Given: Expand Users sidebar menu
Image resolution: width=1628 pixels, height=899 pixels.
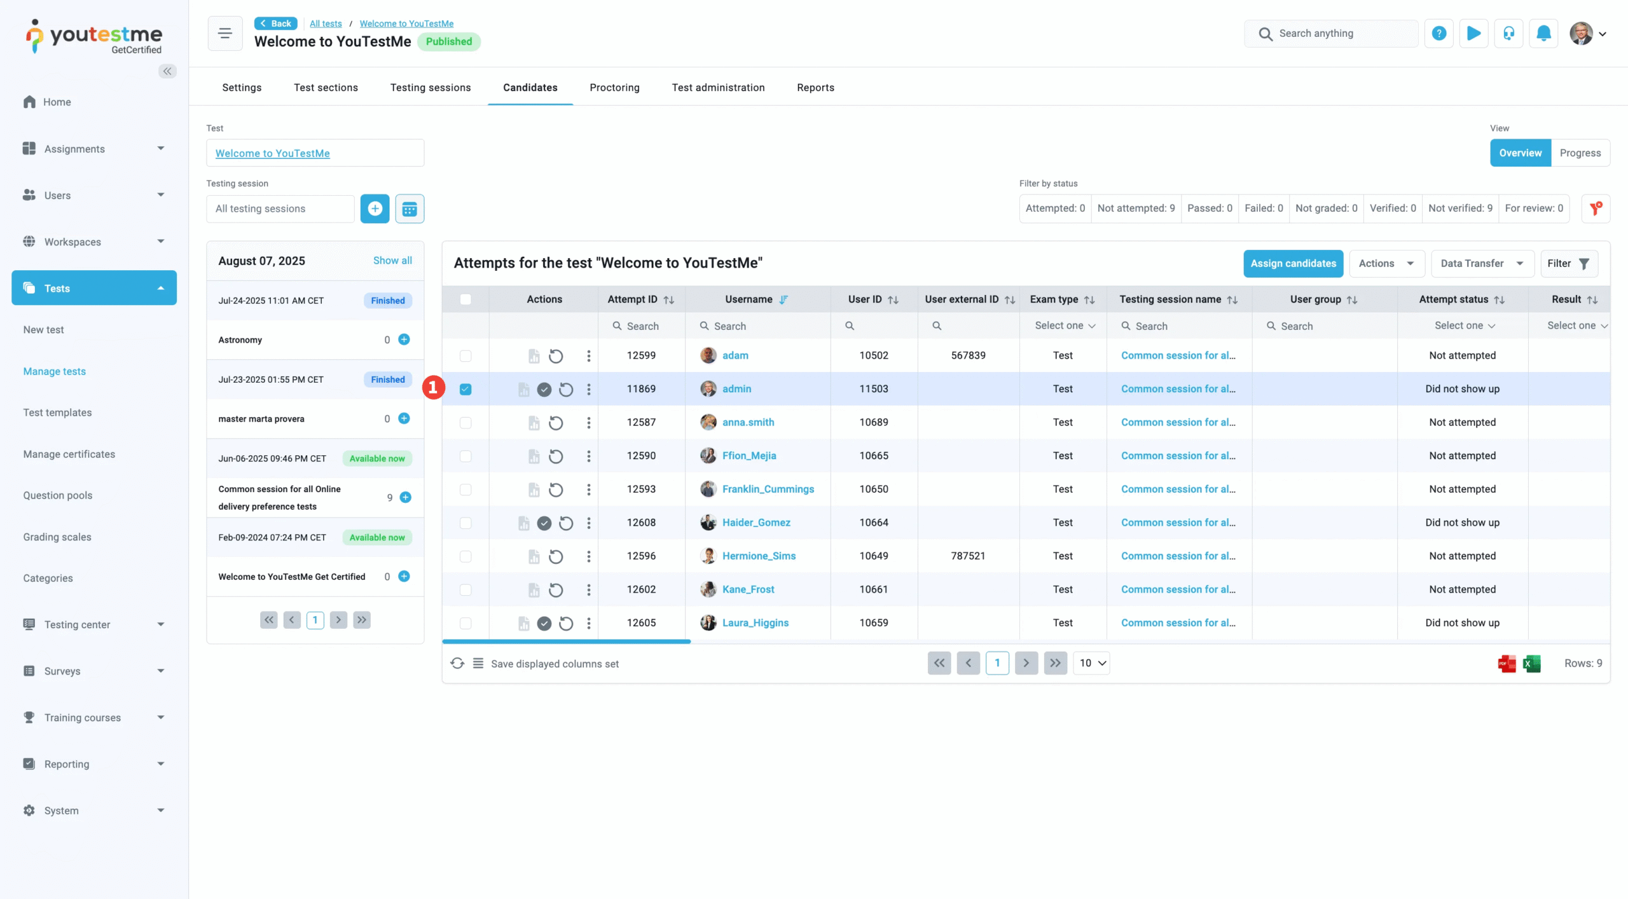Looking at the screenshot, I should click(x=94, y=195).
